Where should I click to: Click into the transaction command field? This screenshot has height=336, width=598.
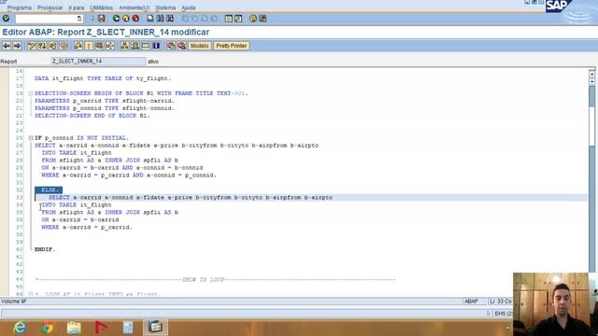click(46, 19)
